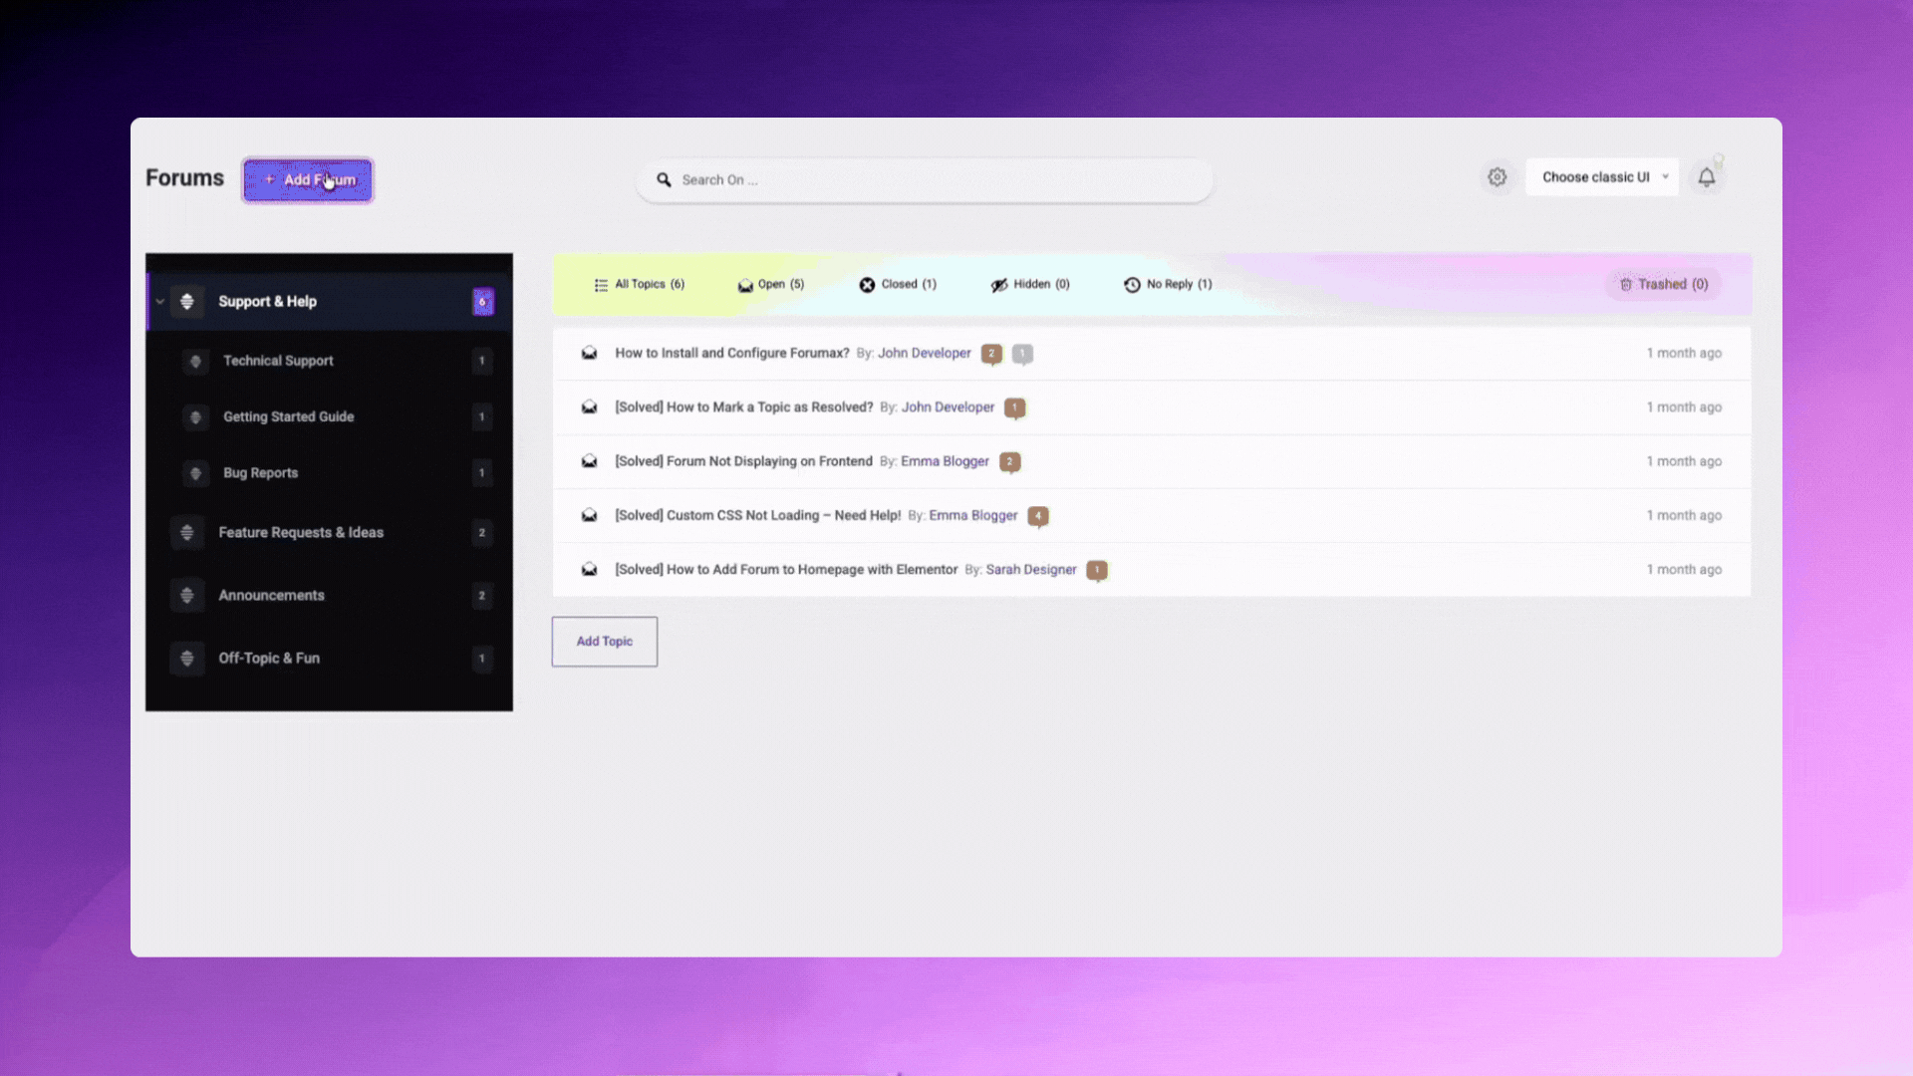Switch to No Reply (1) tab
The width and height of the screenshot is (1913, 1076).
pyautogui.click(x=1168, y=285)
